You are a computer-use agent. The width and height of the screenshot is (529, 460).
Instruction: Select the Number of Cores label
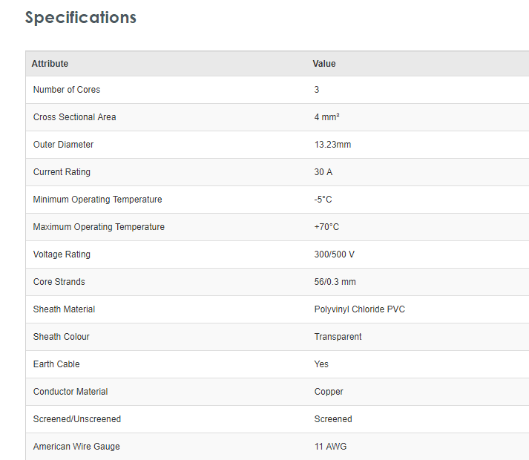[x=67, y=90]
